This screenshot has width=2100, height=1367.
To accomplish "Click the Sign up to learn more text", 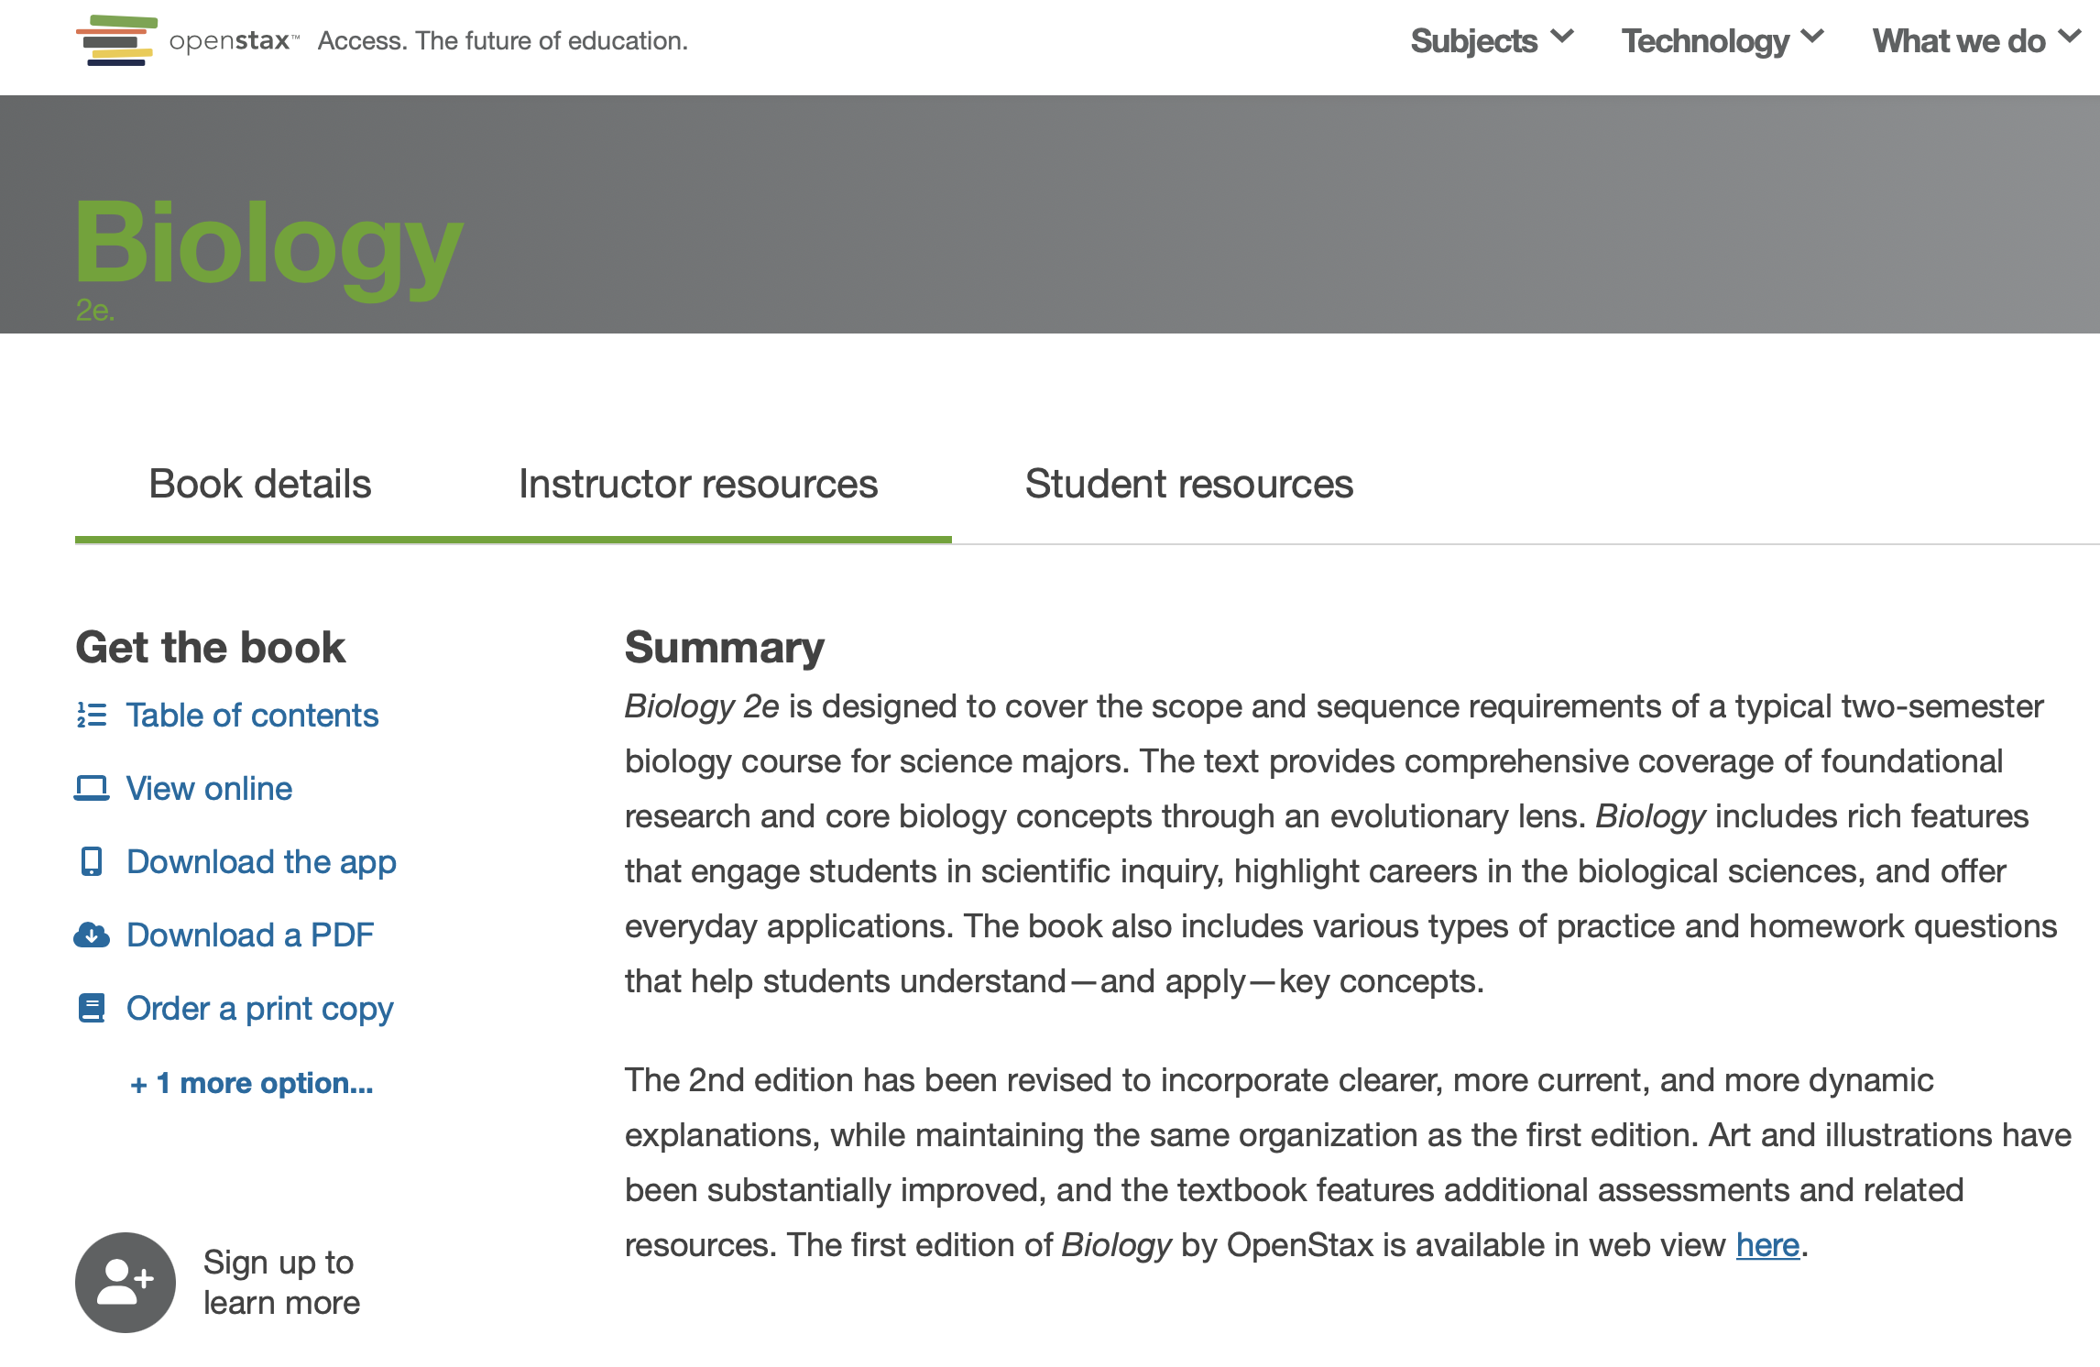I will [x=281, y=1282].
